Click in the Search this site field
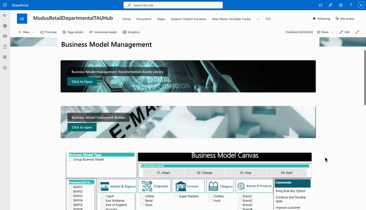366x210 pixels. click(173, 5)
